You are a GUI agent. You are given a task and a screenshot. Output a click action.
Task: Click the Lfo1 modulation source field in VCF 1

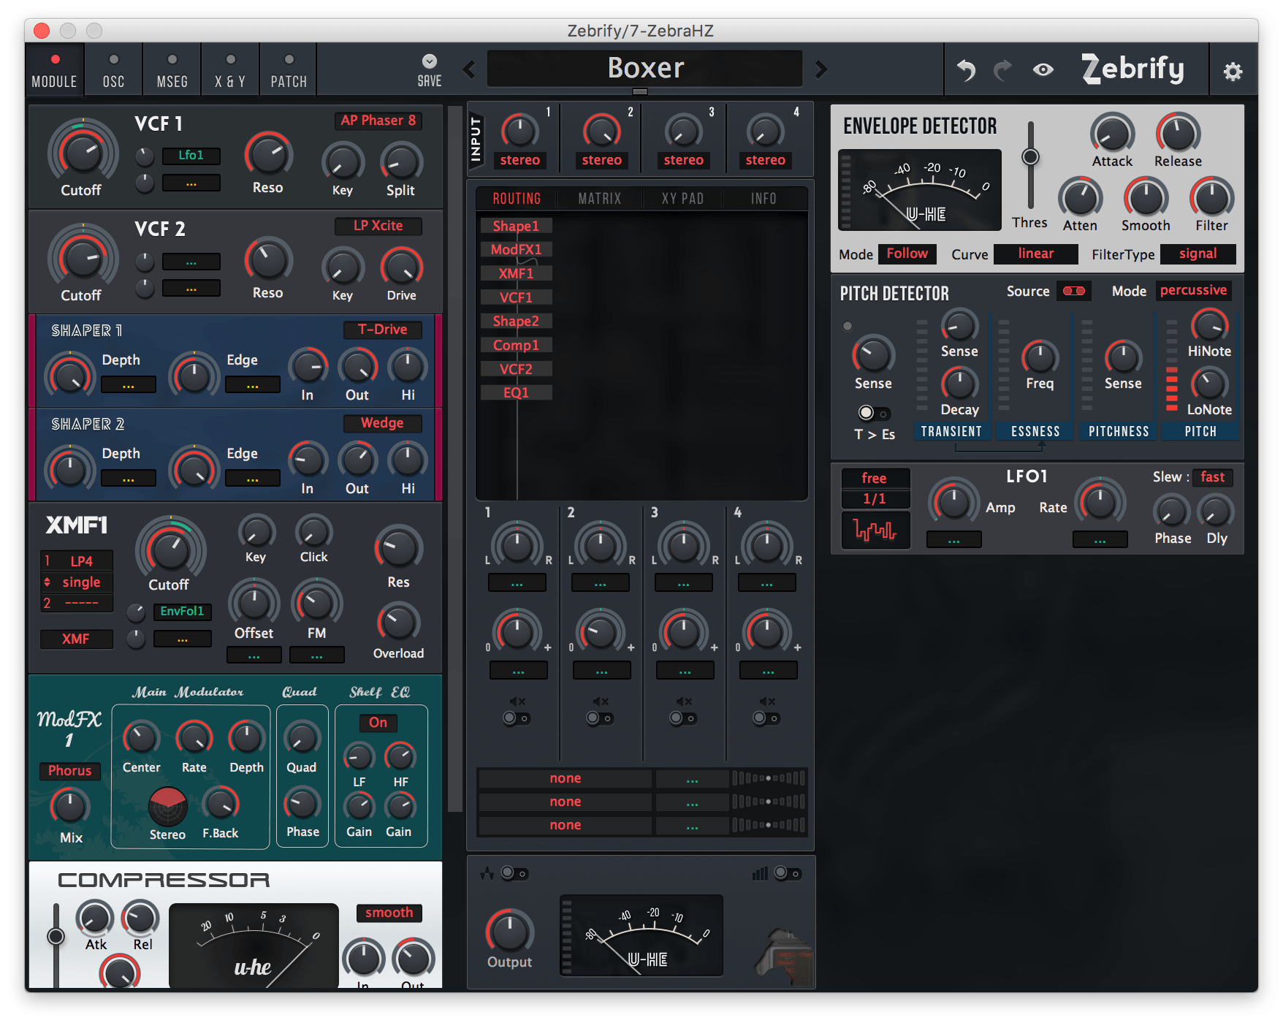click(x=191, y=155)
